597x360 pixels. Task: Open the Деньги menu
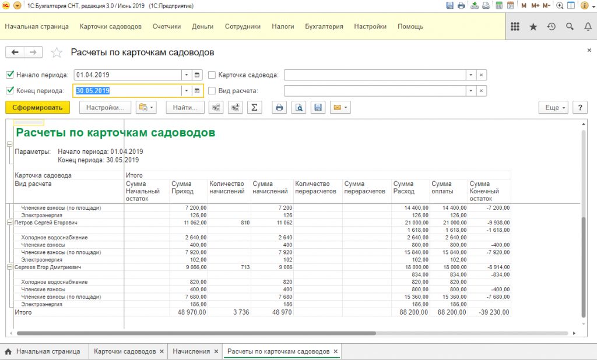(202, 27)
